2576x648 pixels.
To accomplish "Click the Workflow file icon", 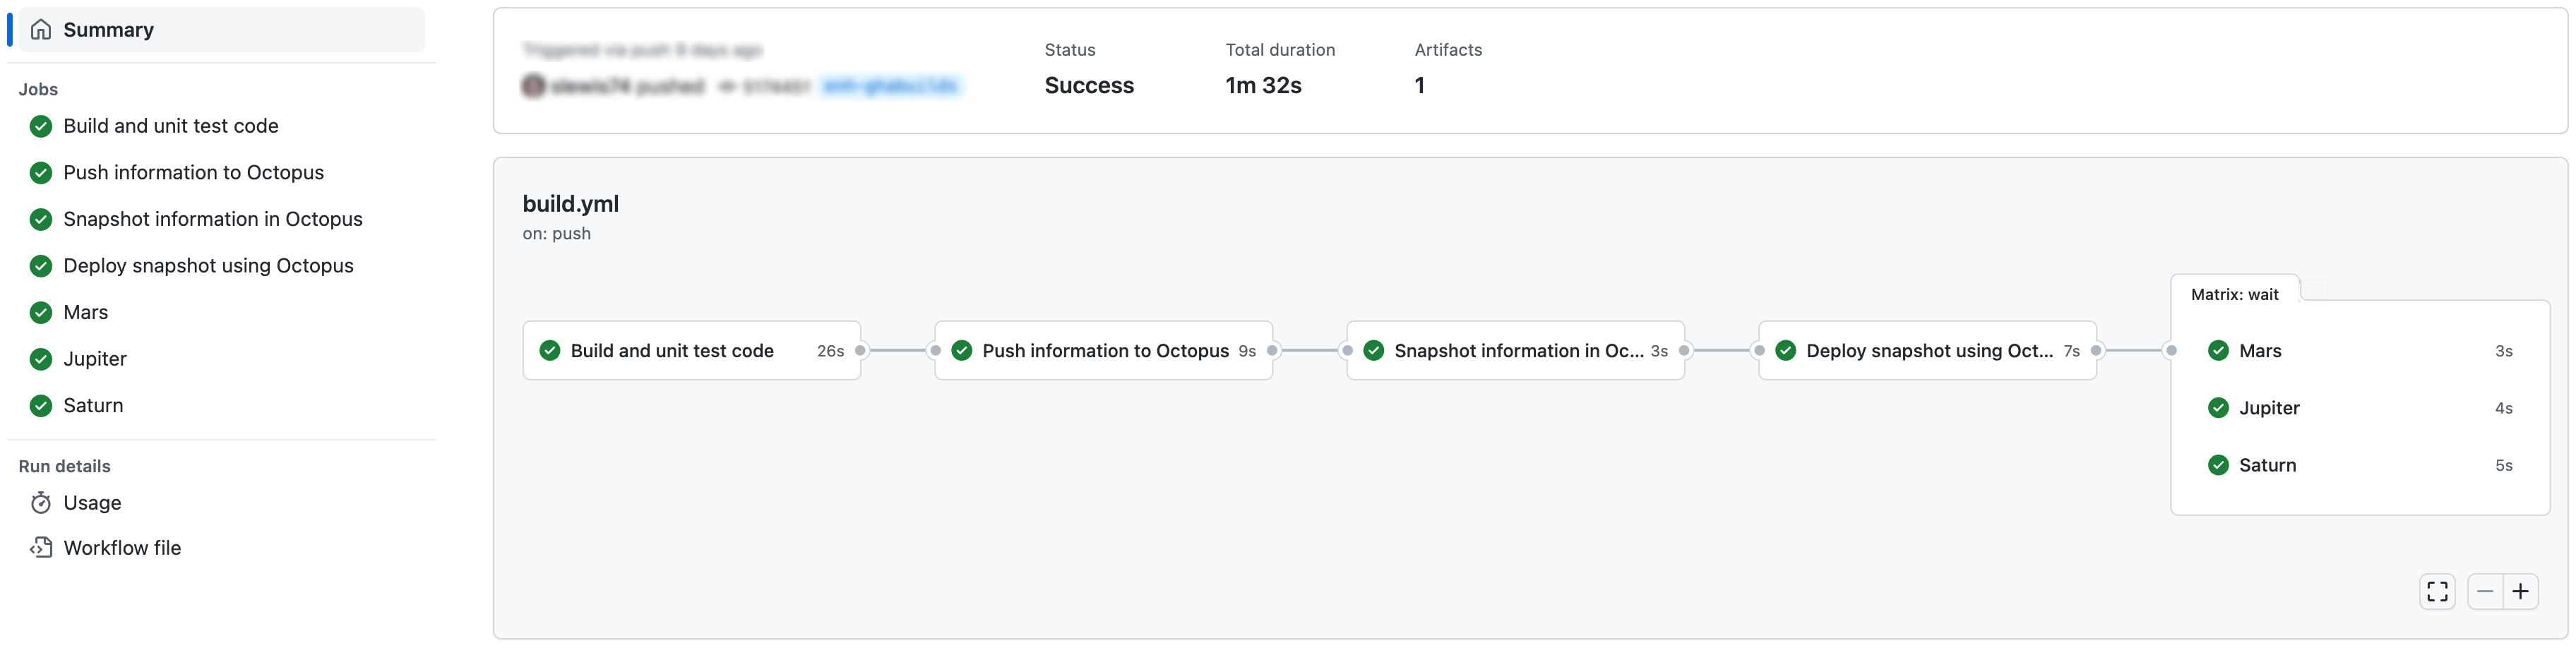I will click(x=41, y=547).
